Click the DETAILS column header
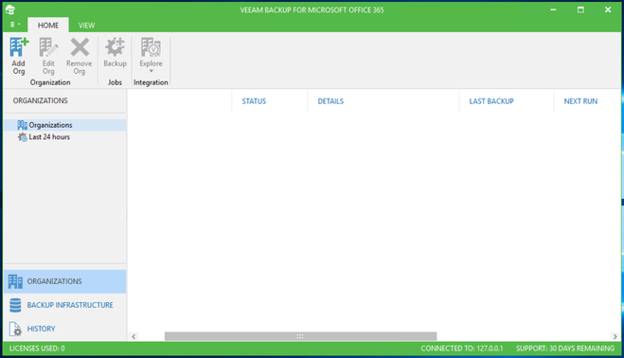 [x=330, y=101]
